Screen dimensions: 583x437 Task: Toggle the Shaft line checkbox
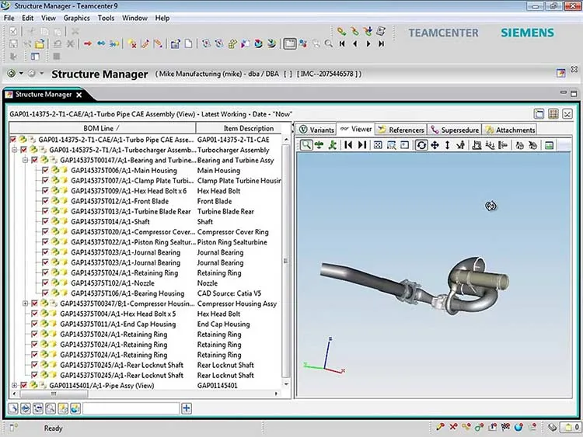tap(45, 222)
